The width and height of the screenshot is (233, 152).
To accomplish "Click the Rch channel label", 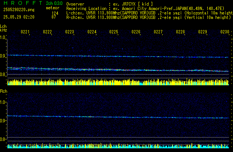I will (4, 91).
